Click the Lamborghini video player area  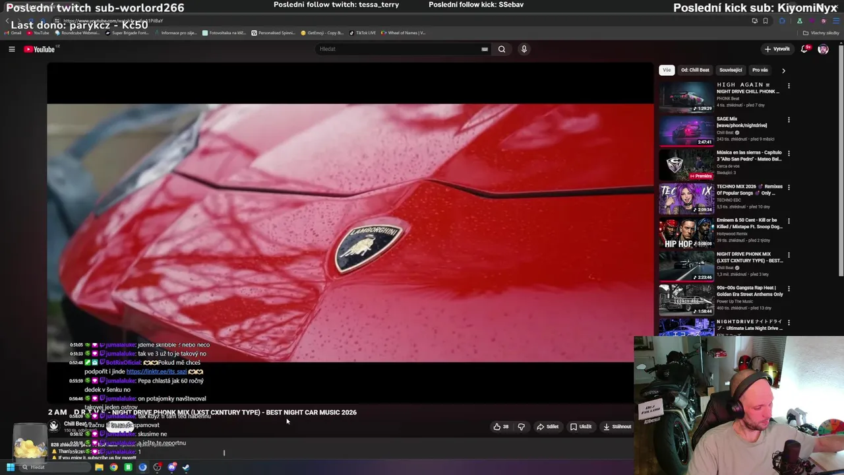pos(350,232)
